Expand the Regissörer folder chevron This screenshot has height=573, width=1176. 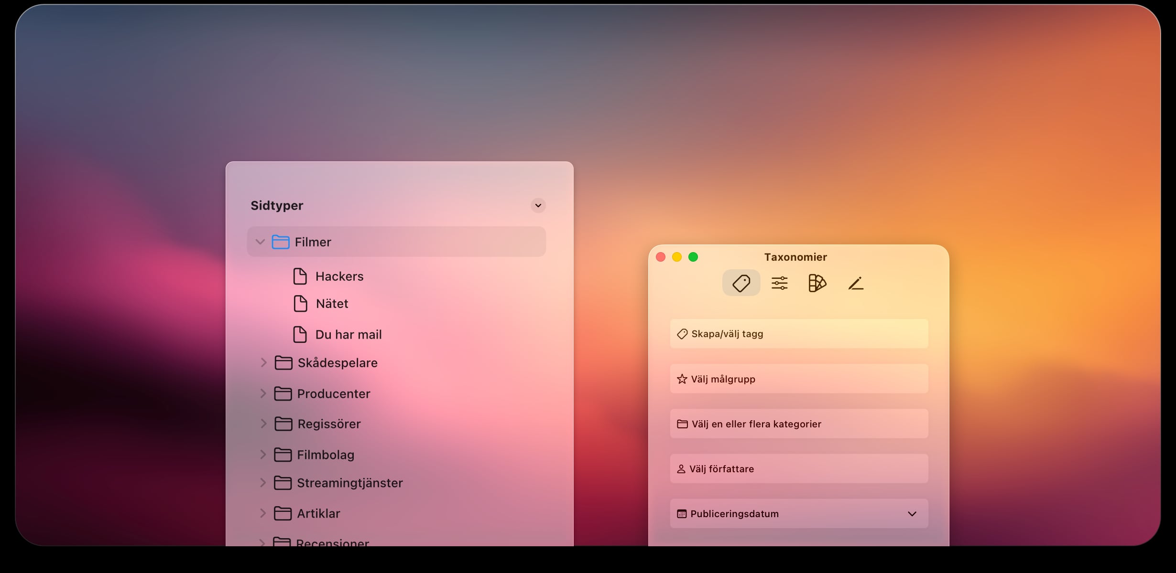263,424
